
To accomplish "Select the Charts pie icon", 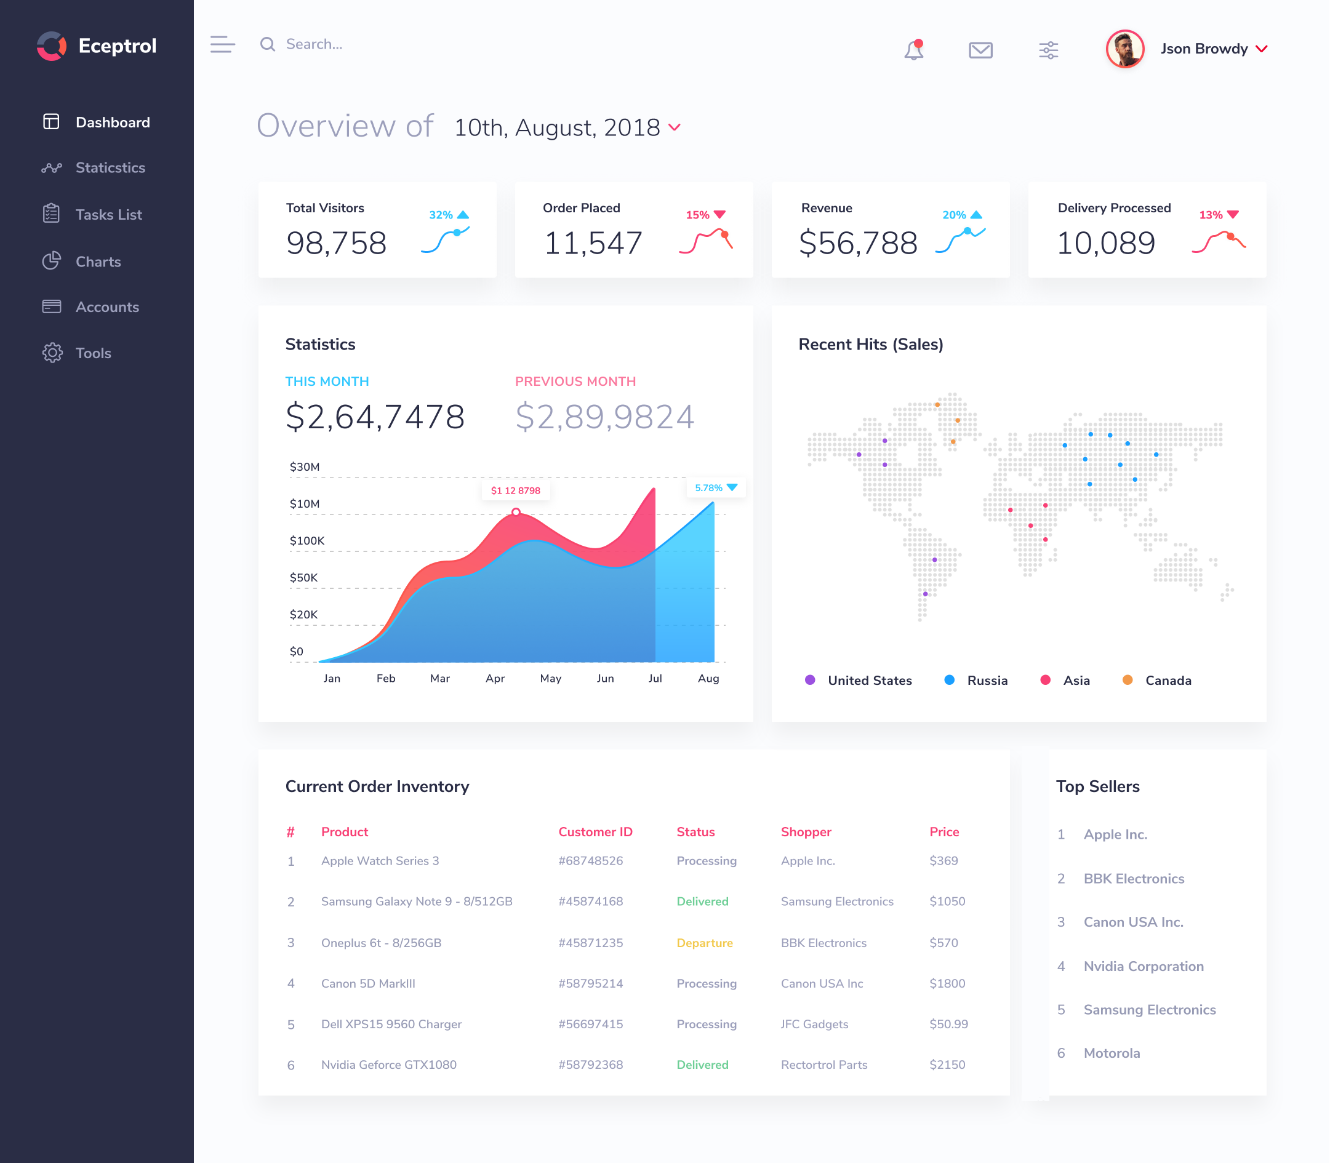I will click(51, 261).
